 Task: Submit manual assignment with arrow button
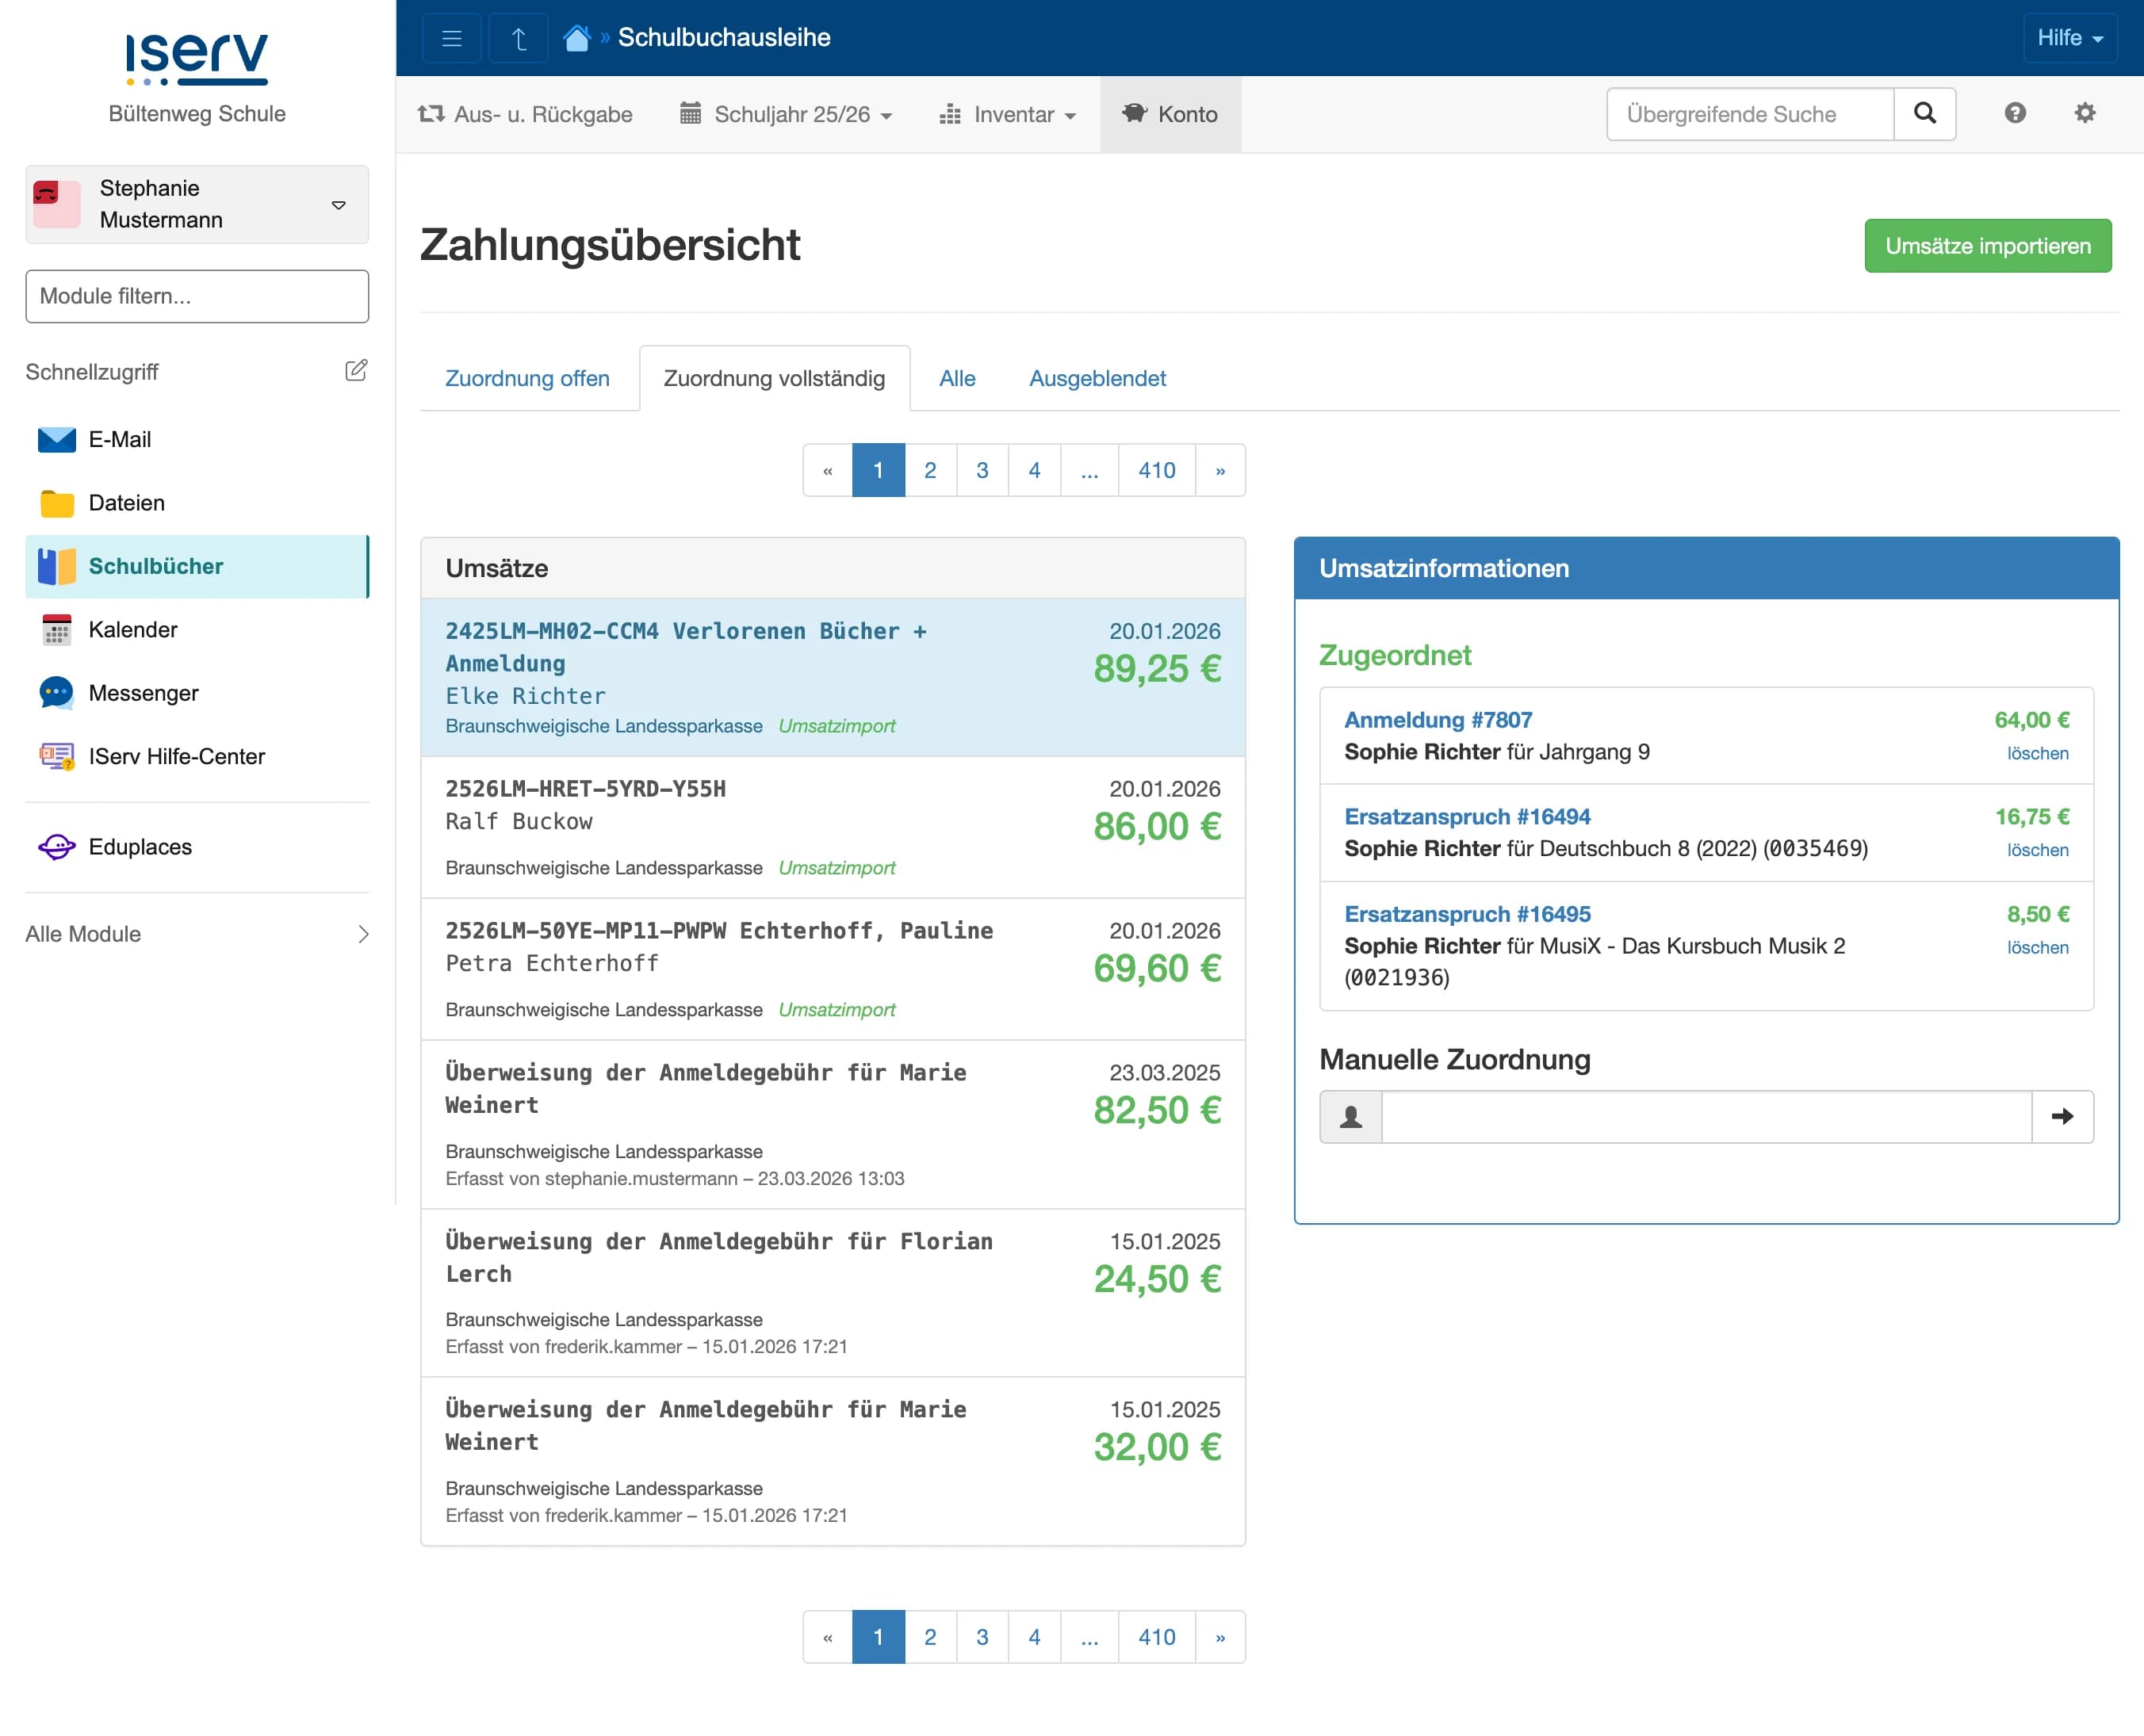2062,1116
